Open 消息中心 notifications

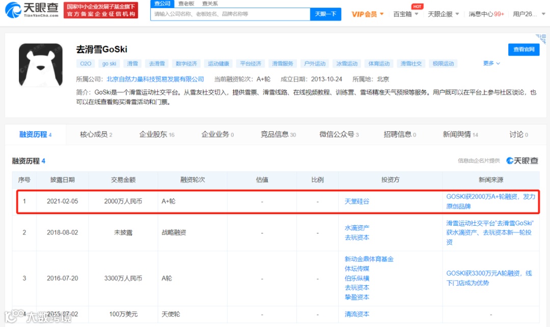tap(486, 14)
